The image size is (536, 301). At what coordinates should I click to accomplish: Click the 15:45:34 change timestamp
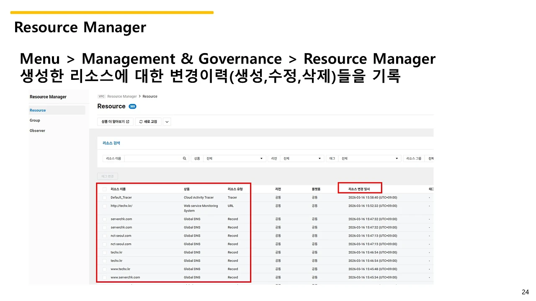[373, 278]
